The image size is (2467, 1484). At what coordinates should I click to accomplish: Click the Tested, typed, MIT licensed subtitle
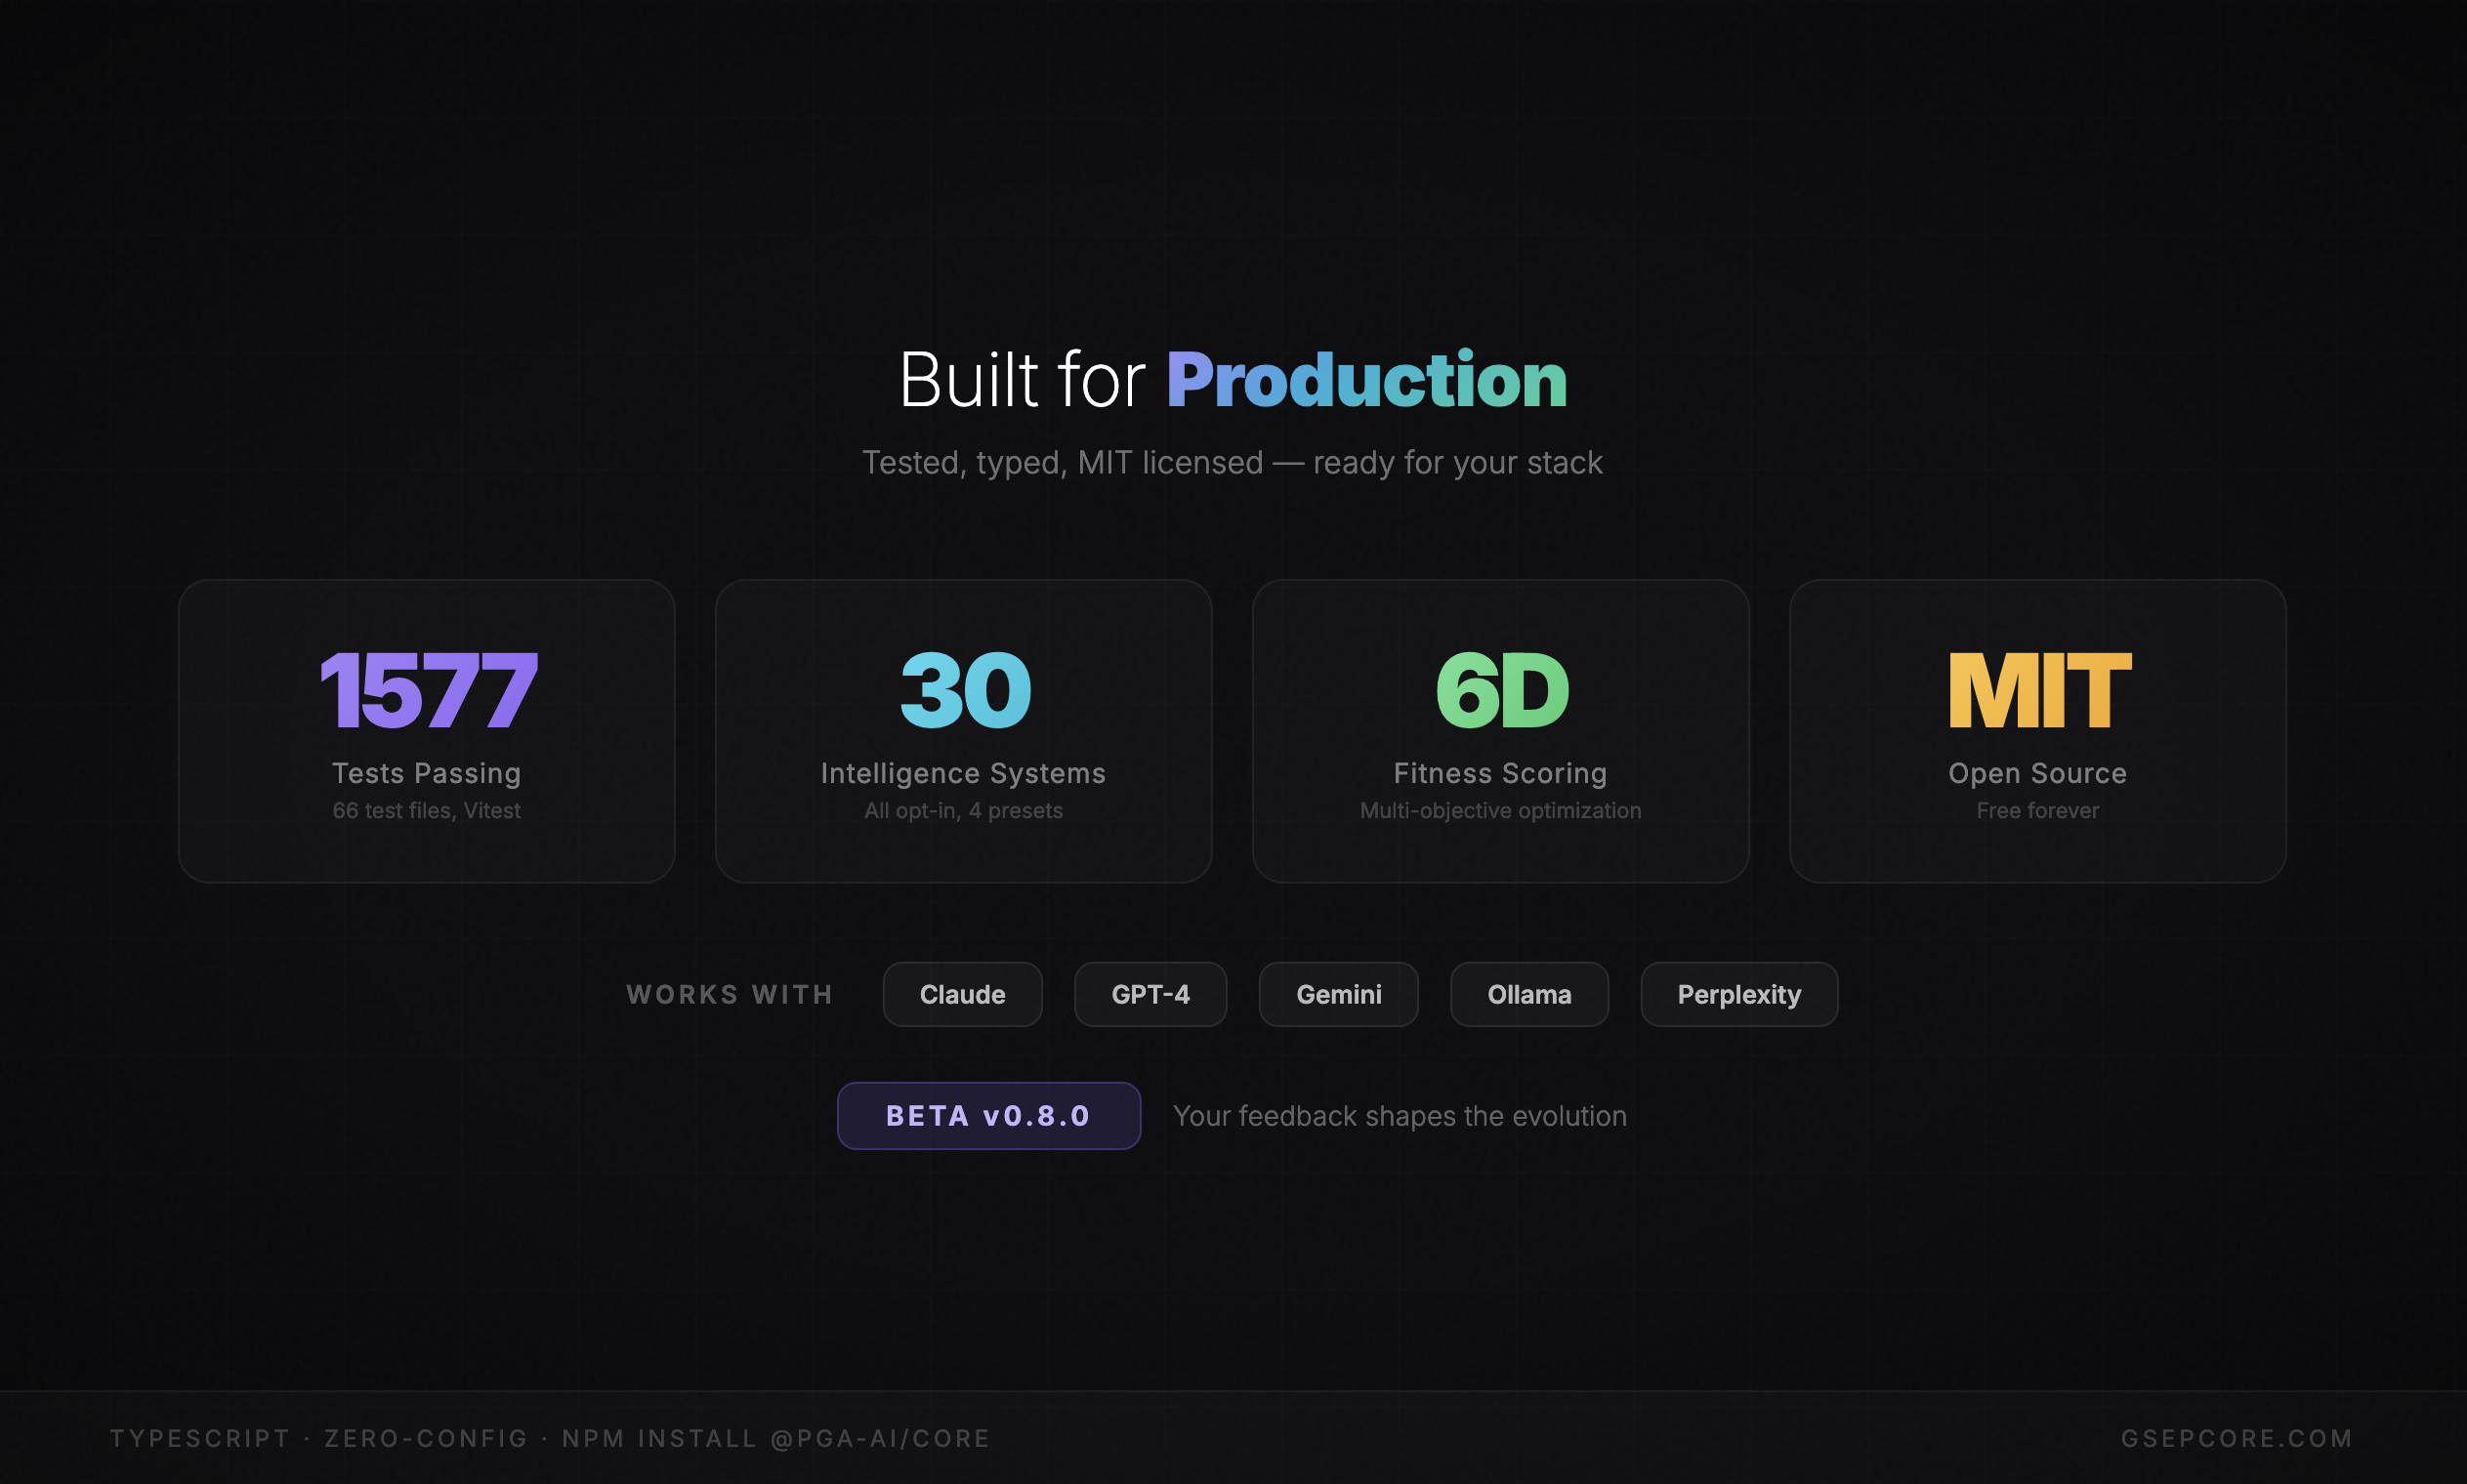tap(1232, 463)
